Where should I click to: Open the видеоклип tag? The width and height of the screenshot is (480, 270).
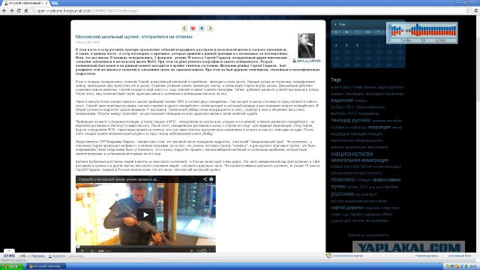click(342, 100)
